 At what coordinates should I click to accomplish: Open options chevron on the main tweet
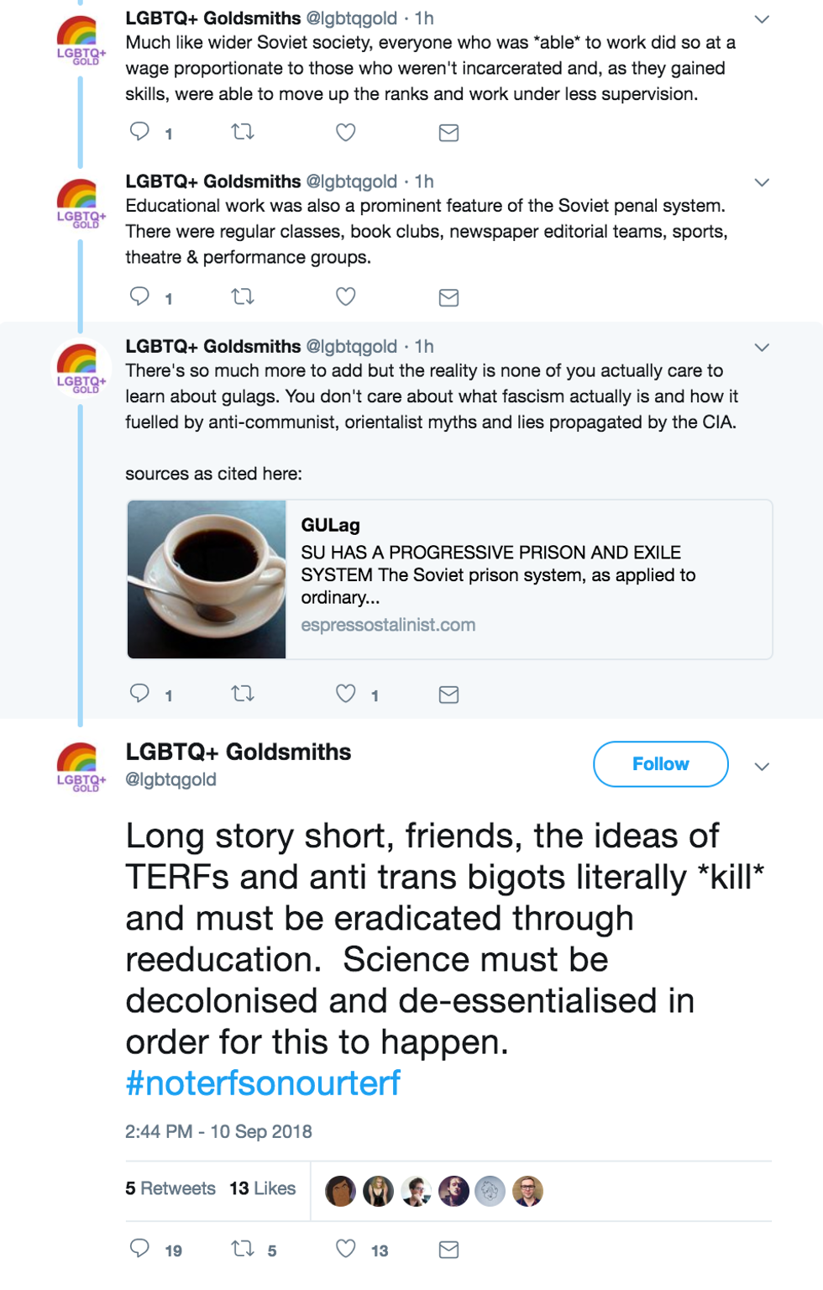(762, 766)
